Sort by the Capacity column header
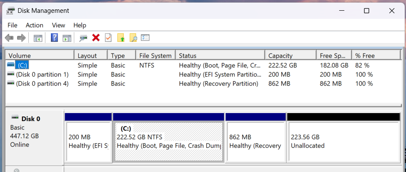Viewport: 406px width, 172px height. tap(291, 56)
